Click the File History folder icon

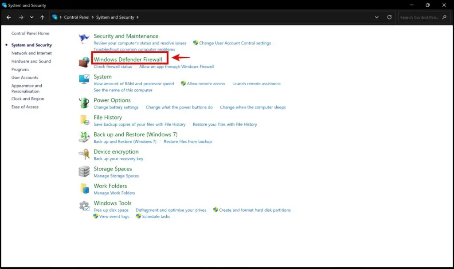[x=84, y=120]
